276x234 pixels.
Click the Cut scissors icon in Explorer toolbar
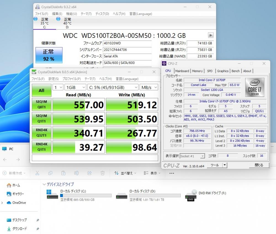tap(37, 173)
